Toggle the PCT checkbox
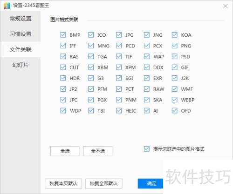 click(x=119, y=89)
